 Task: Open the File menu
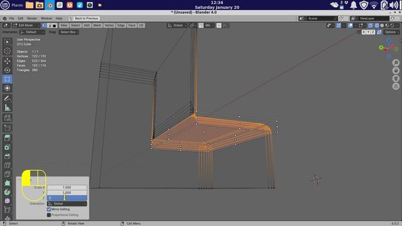[x=11, y=18]
